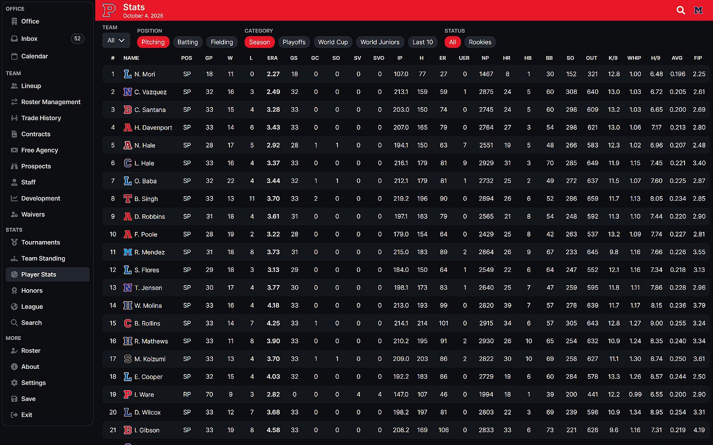Switch to the Playoffs category tab
This screenshot has height=445, width=713.
tap(294, 42)
